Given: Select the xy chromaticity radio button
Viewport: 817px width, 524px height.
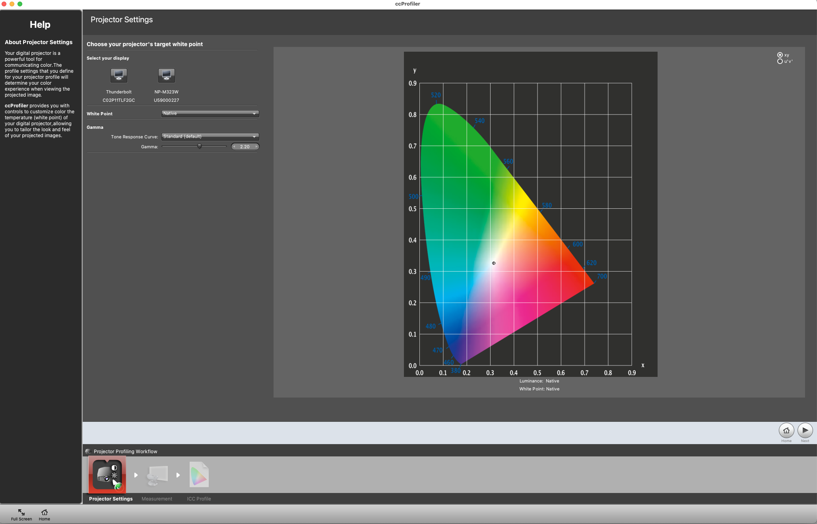Looking at the screenshot, I should tap(780, 55).
